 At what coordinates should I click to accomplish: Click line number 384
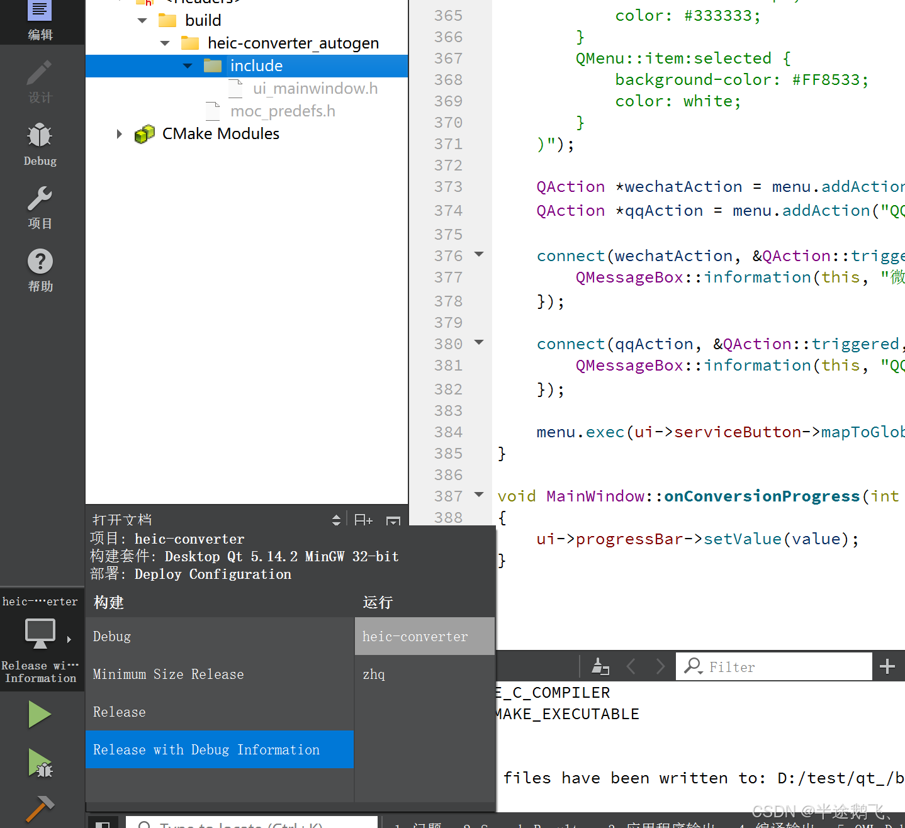click(448, 432)
